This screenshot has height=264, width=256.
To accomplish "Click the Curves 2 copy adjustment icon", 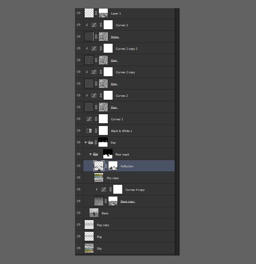I will (x=94, y=72).
